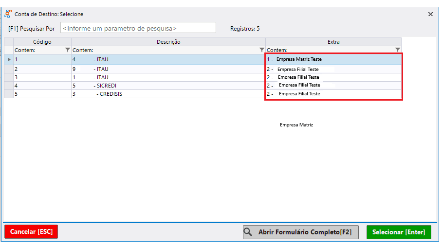Click '1 - Empresa Matriz Teste' cell
Viewport: 442px width, 246px height.
pyautogui.click(x=333, y=59)
